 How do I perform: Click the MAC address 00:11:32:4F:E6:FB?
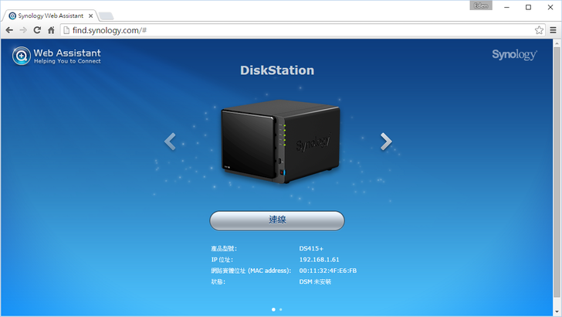328,271
